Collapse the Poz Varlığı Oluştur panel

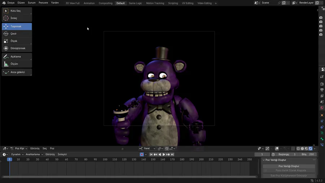[264, 160]
